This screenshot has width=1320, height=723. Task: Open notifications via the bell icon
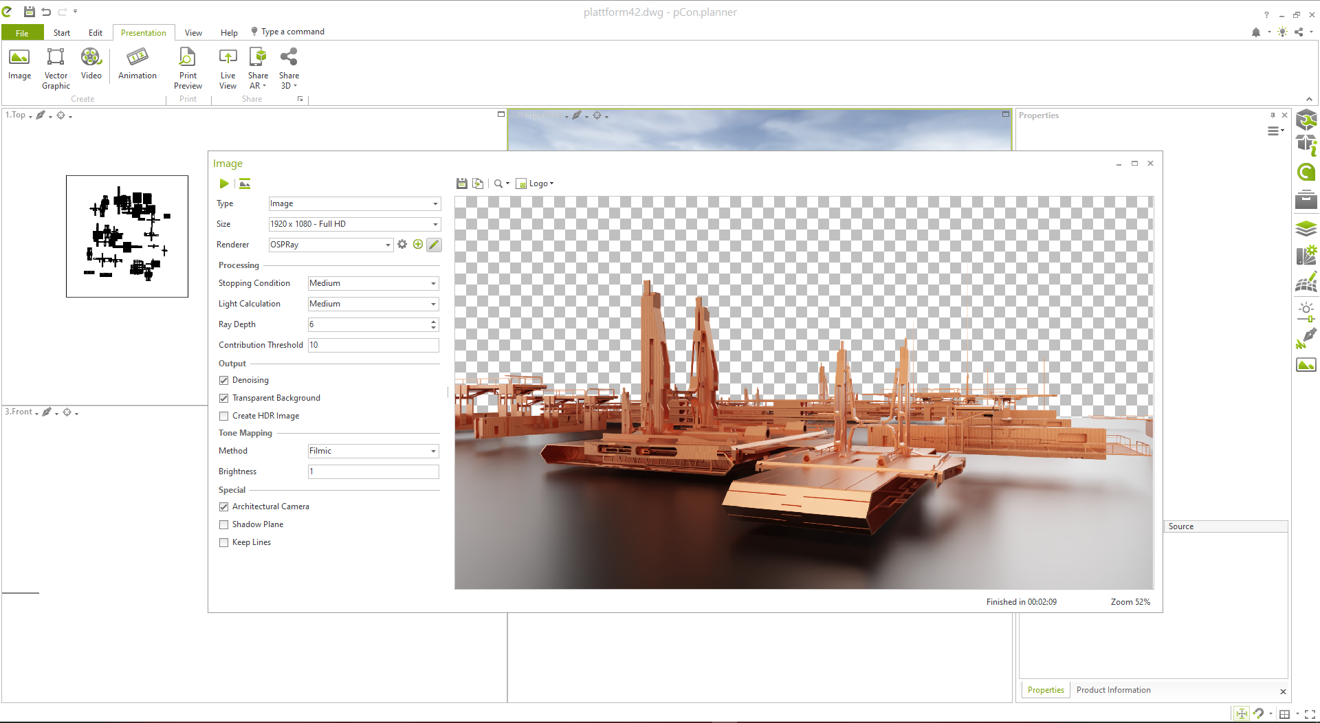[x=1256, y=32]
